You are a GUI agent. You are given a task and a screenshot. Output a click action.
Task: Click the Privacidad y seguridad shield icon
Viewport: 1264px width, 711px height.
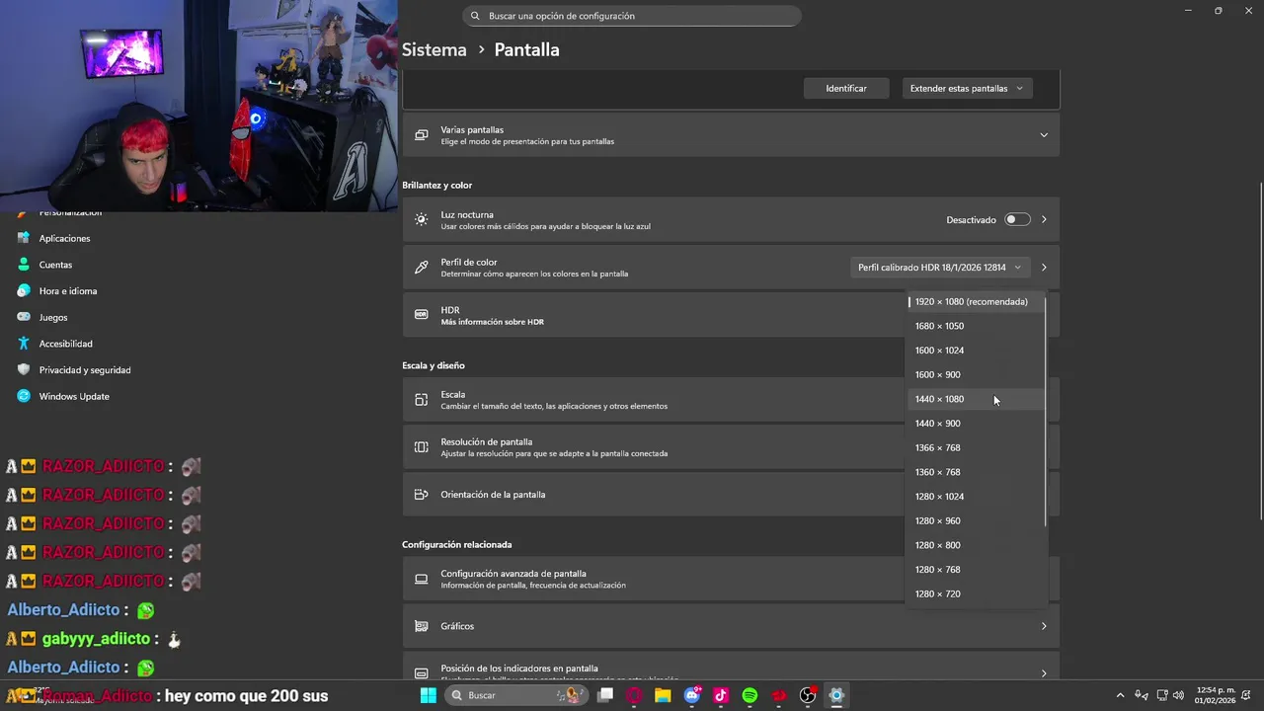pyautogui.click(x=24, y=370)
